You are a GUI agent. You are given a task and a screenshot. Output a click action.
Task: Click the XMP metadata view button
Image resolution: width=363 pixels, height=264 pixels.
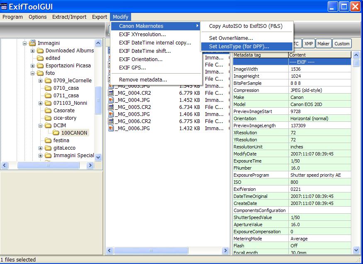point(309,43)
